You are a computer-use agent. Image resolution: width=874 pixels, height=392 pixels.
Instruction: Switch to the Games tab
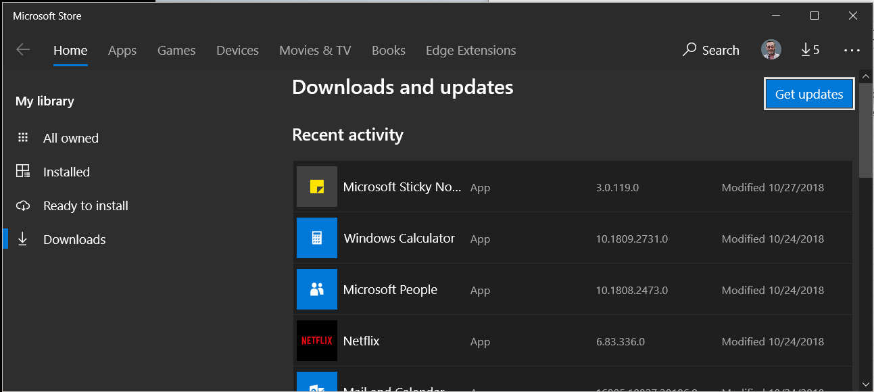point(176,50)
